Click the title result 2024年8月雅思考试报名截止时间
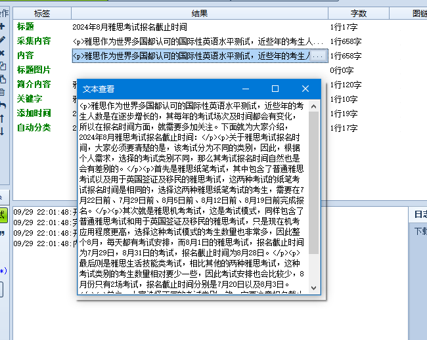This screenshot has height=340, width=427. pyautogui.click(x=129, y=27)
